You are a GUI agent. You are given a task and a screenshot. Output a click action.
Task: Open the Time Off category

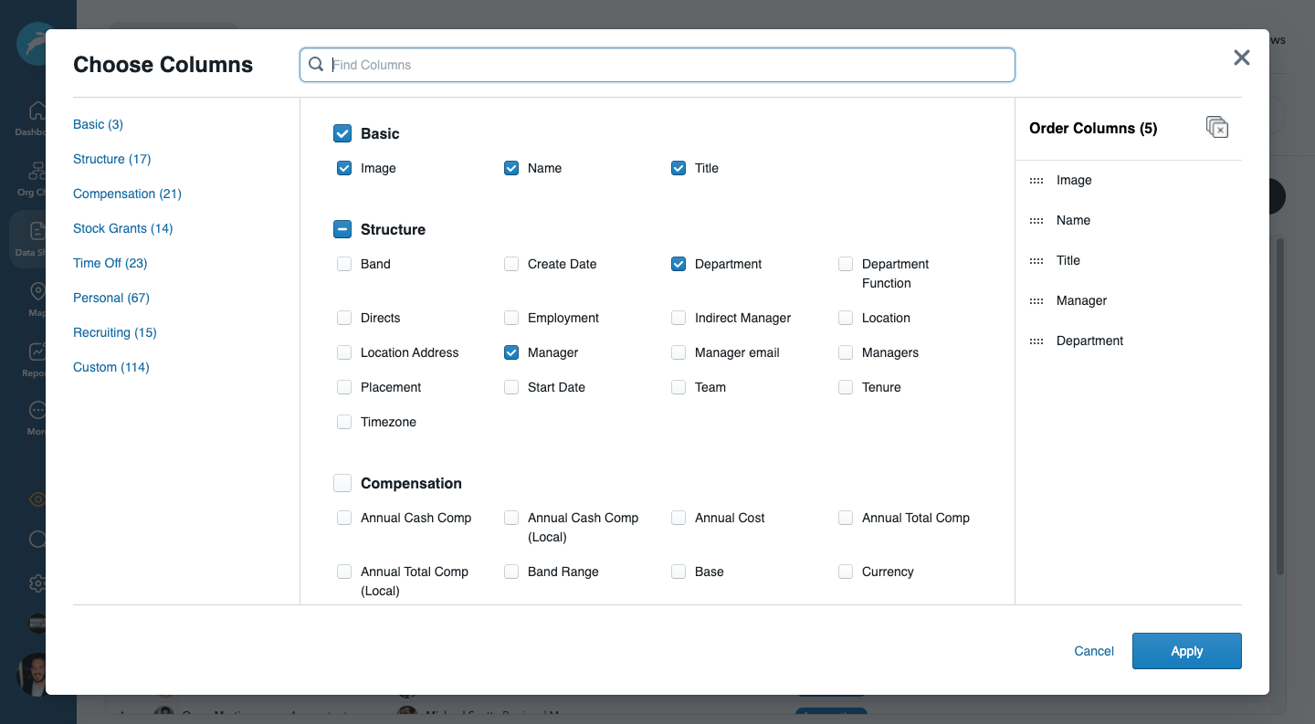tap(110, 263)
